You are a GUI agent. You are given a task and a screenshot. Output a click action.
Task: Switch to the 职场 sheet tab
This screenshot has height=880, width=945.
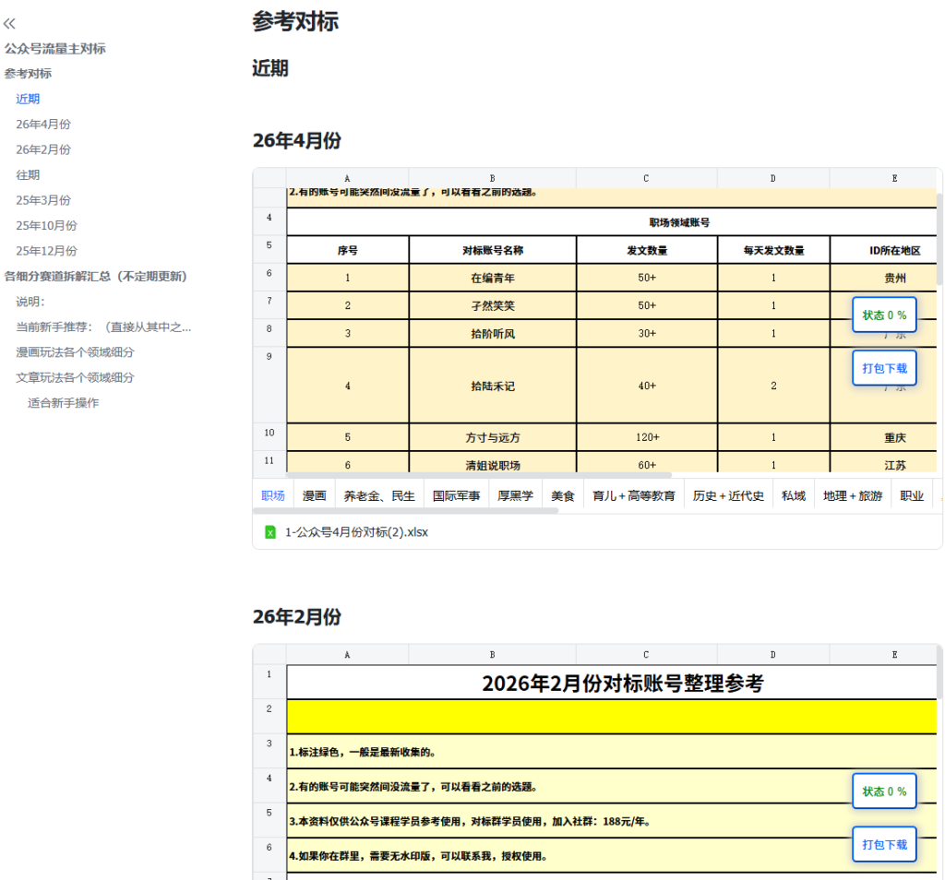(273, 495)
